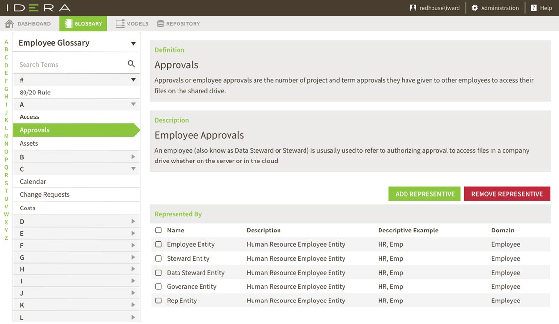The image size is (559, 324).
Task: Select the Change Requests term
Action: [x=45, y=194]
